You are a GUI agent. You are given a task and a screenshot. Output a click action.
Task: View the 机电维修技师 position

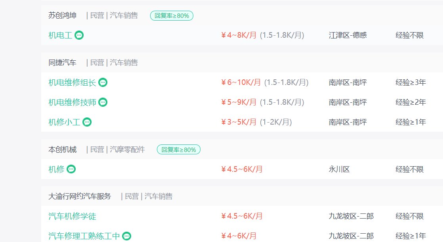[73, 102]
